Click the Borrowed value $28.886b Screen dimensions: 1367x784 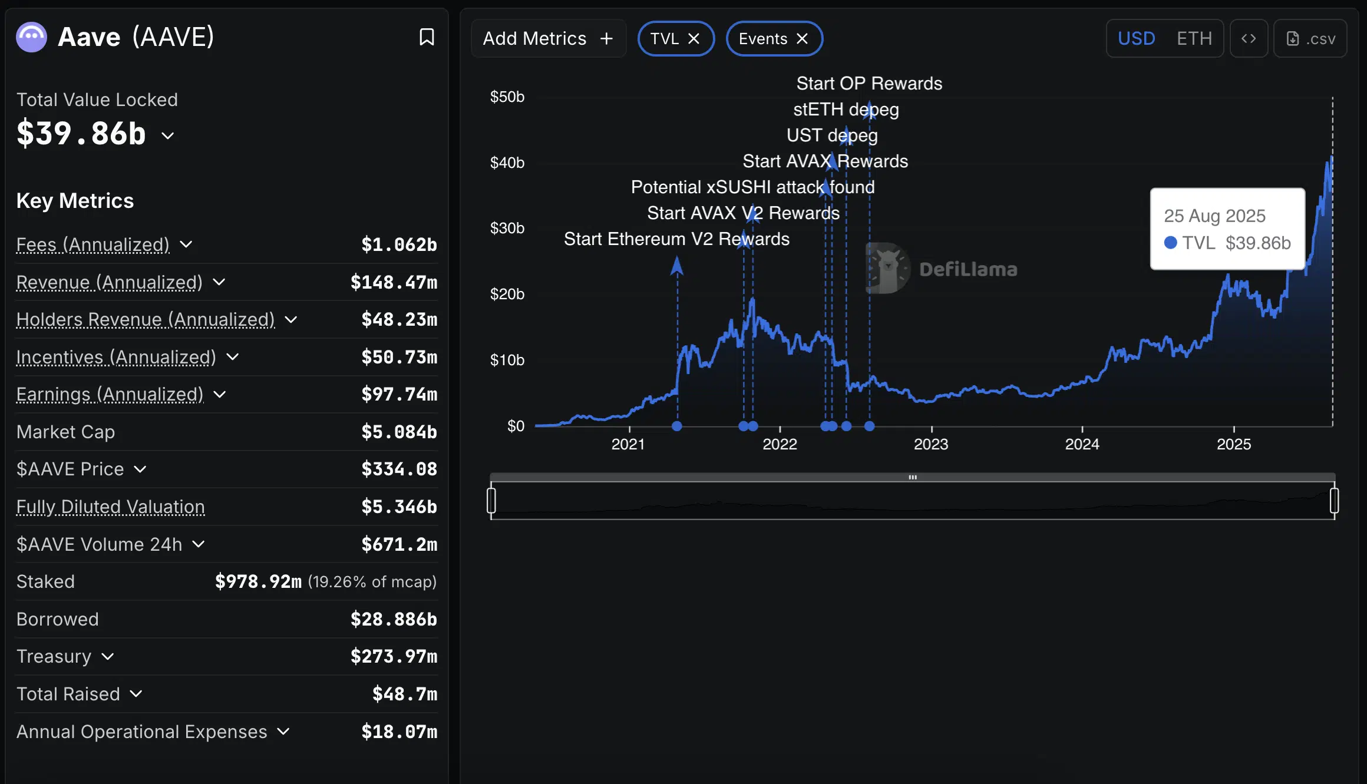click(394, 619)
